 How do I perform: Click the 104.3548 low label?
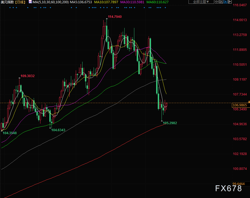coord(10,133)
